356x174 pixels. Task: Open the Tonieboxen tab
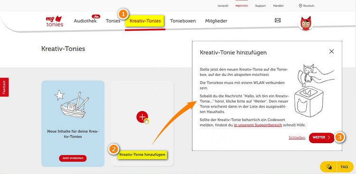point(183,21)
